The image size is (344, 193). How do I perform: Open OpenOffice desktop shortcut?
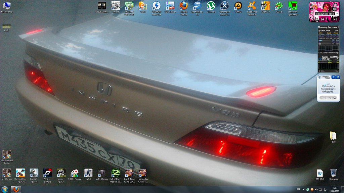(x=197, y=8)
